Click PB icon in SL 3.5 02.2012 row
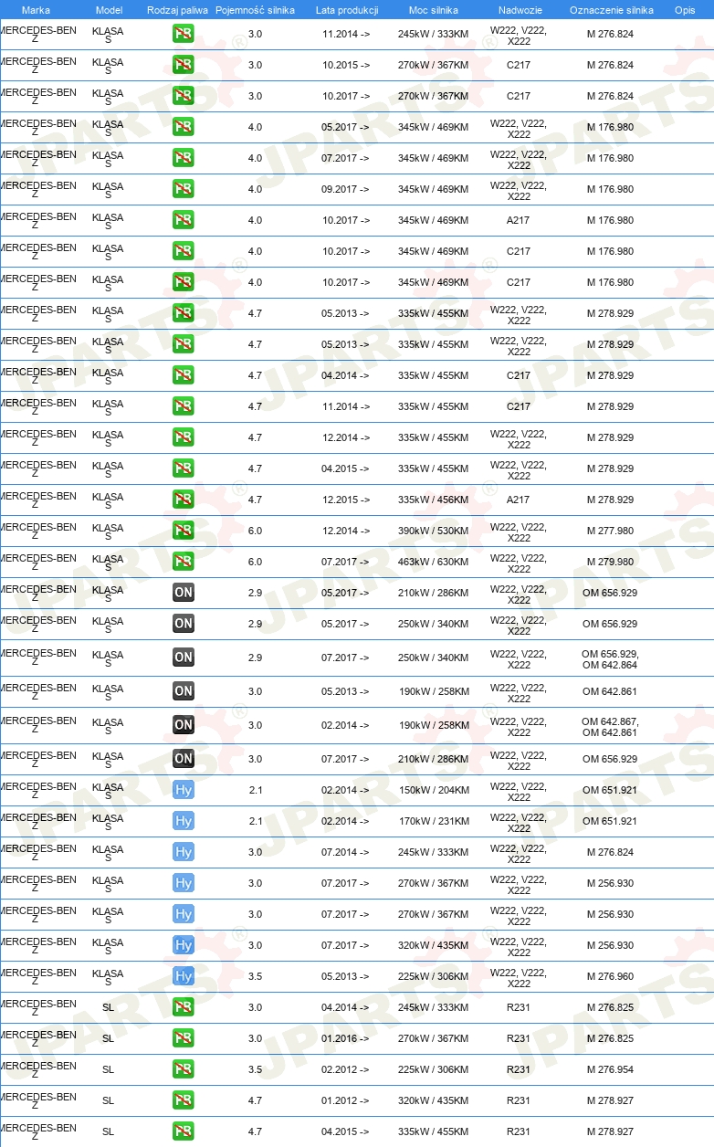 [x=184, y=1070]
